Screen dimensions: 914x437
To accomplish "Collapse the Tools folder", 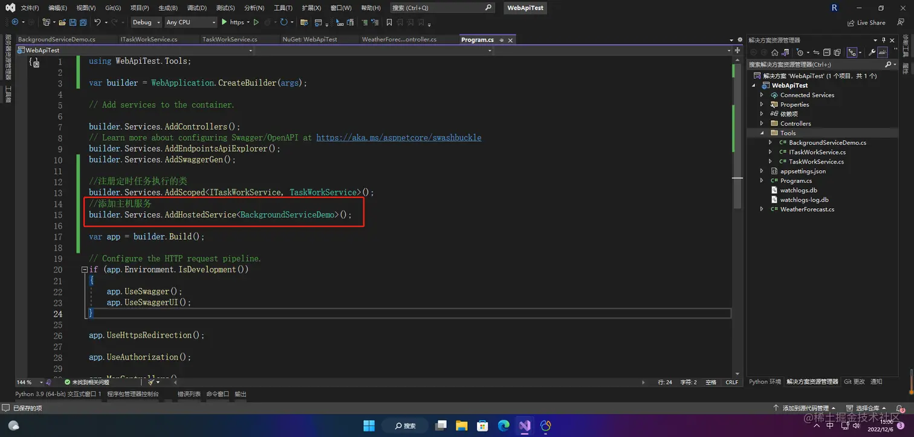I will point(762,133).
